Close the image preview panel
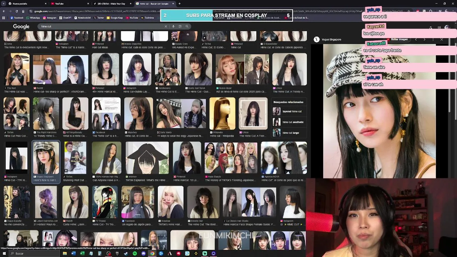This screenshot has height=257, width=457. coord(442,39)
